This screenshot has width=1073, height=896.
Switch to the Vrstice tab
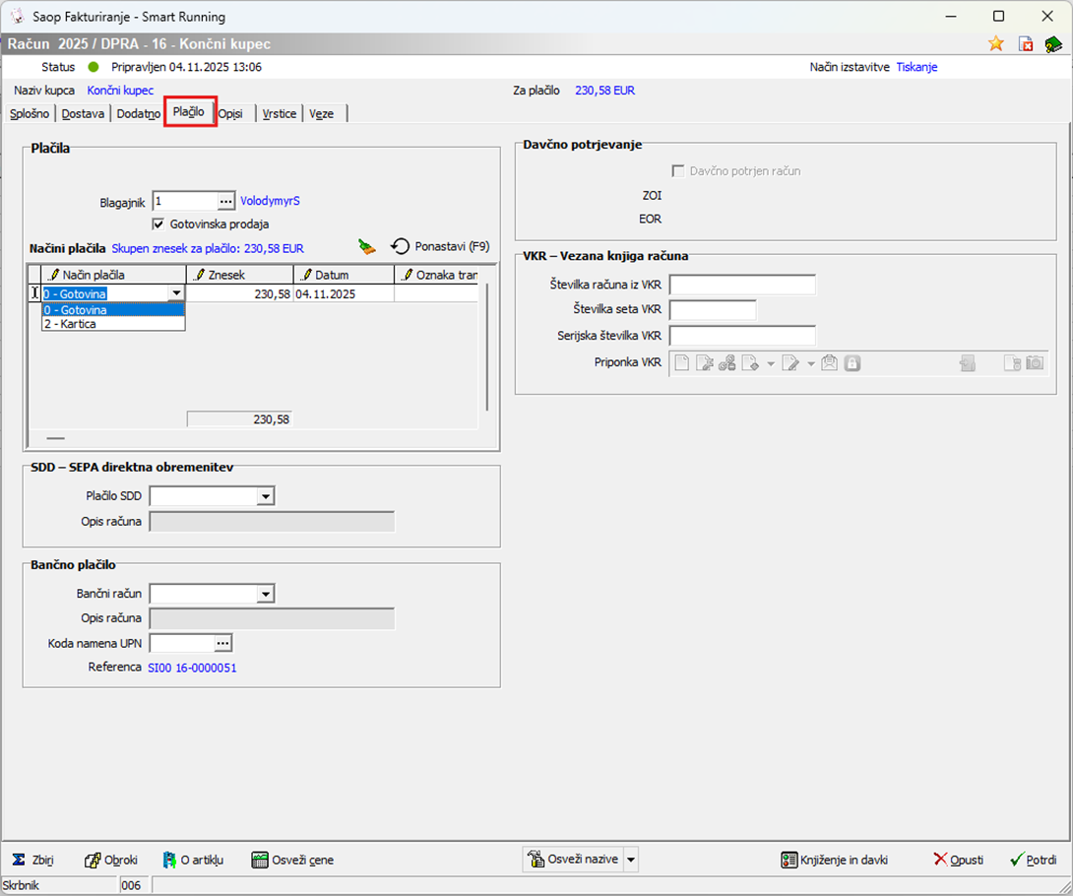tap(280, 113)
